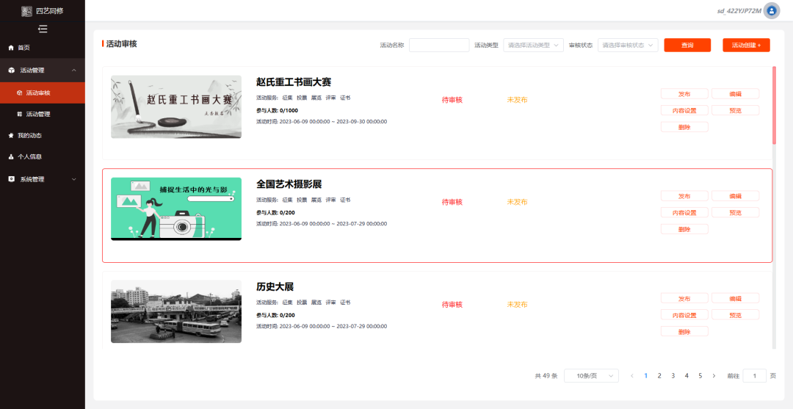
Task: Click the 赵氏重工书画大赛 title text
Action: tap(294, 82)
